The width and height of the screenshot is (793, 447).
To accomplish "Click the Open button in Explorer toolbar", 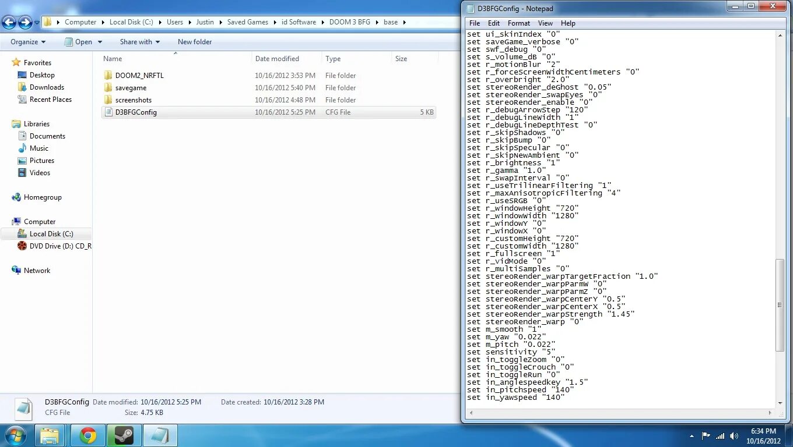I will [78, 42].
